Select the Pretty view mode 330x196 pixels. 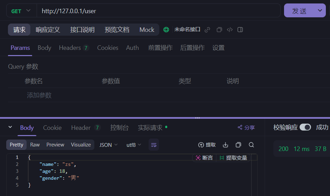(17, 145)
